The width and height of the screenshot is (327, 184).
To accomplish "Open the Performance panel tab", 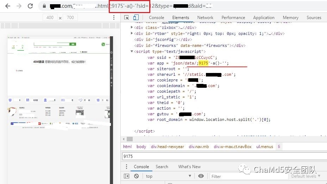I will (233, 18).
